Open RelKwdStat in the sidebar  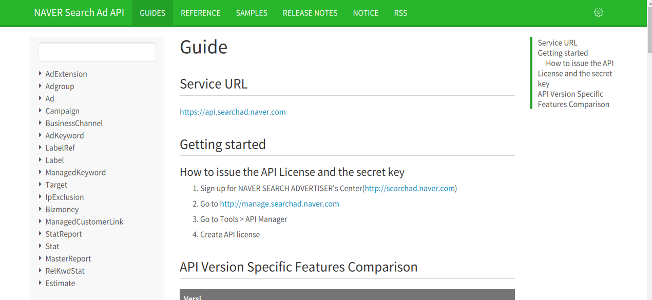pos(65,271)
